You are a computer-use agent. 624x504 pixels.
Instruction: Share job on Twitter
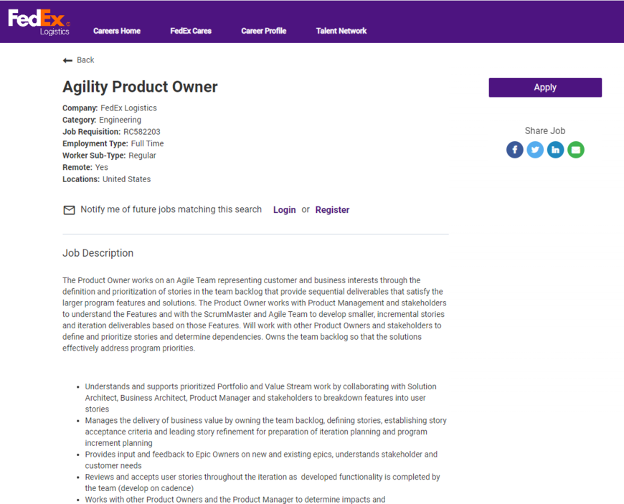[x=535, y=150]
